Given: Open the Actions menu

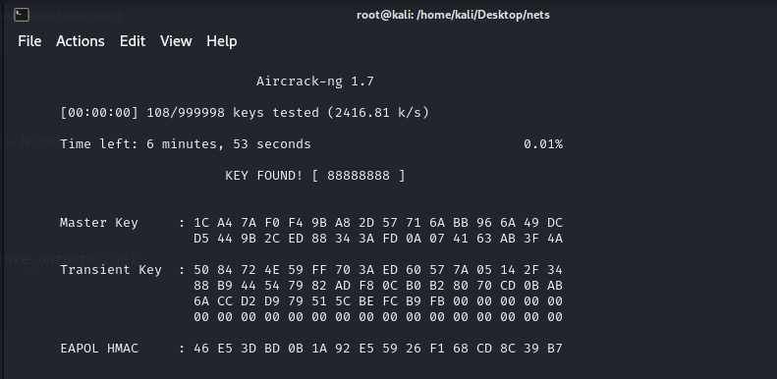Looking at the screenshot, I should coord(81,41).
